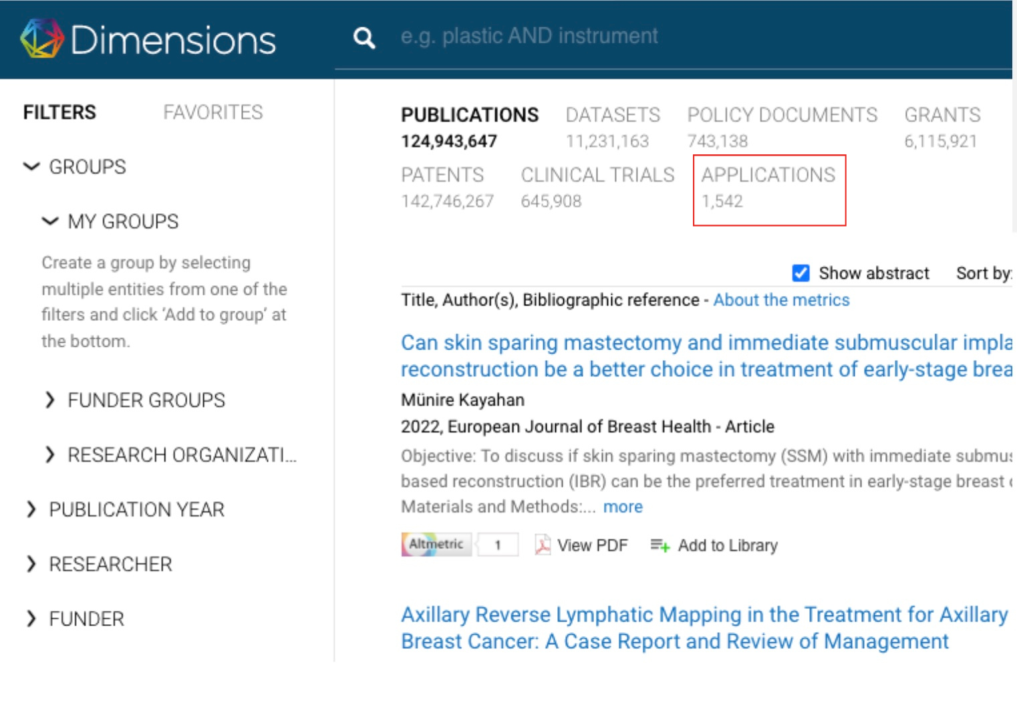1017x707 pixels.
Task: Collapse the GROUPS filter section
Action: [31, 166]
